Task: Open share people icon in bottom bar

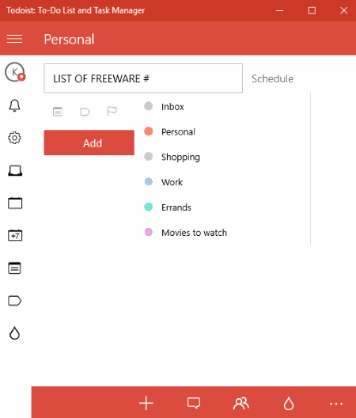Action: [x=241, y=403]
